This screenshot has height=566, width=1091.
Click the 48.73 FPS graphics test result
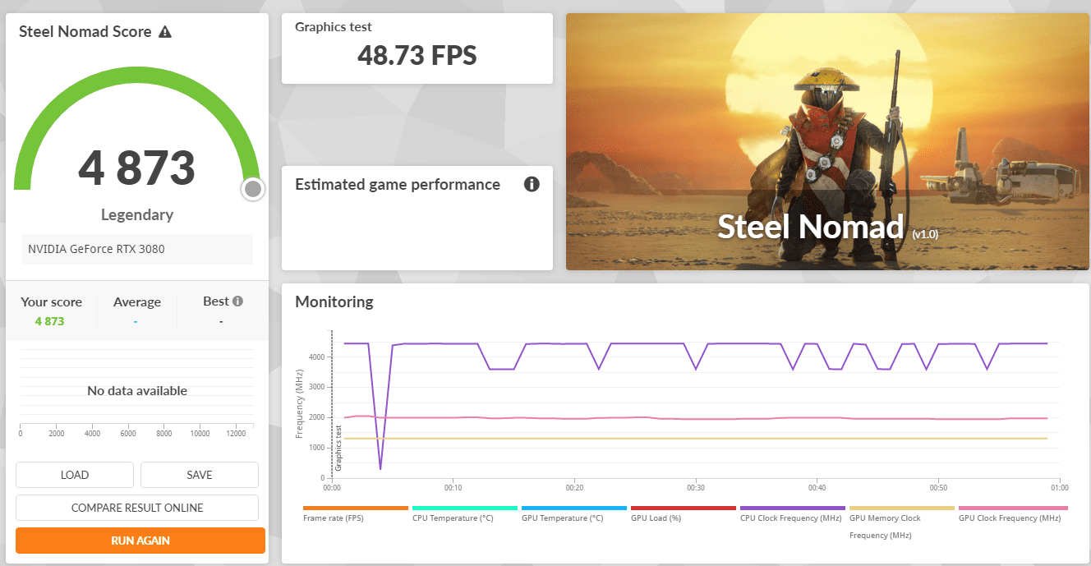pyautogui.click(x=417, y=55)
